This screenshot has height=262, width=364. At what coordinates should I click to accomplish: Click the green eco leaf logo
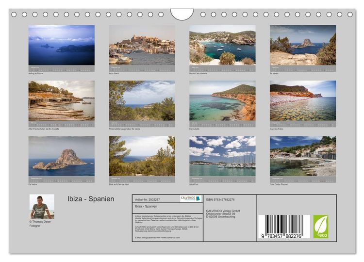pyautogui.click(x=321, y=227)
